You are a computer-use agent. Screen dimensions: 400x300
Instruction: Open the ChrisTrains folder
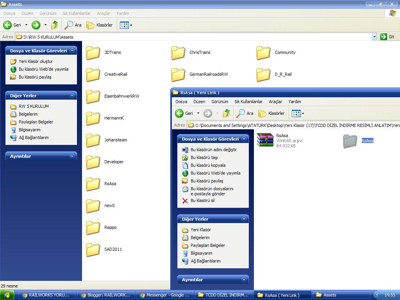[191, 53]
